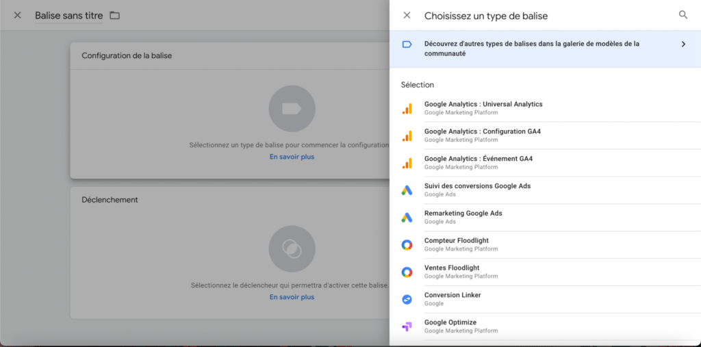The image size is (701, 347).
Task: Choose Suivi des conversions Google Ads
Action: click(x=545, y=190)
